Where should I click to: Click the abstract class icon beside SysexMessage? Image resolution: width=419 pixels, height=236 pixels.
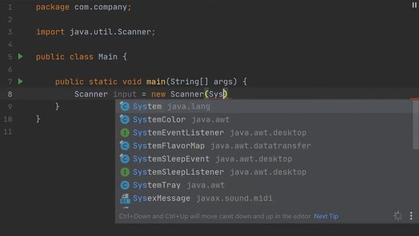click(125, 199)
